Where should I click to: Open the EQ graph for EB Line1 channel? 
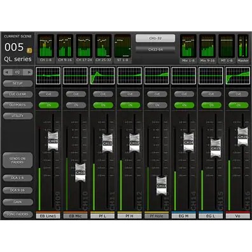(48, 76)
